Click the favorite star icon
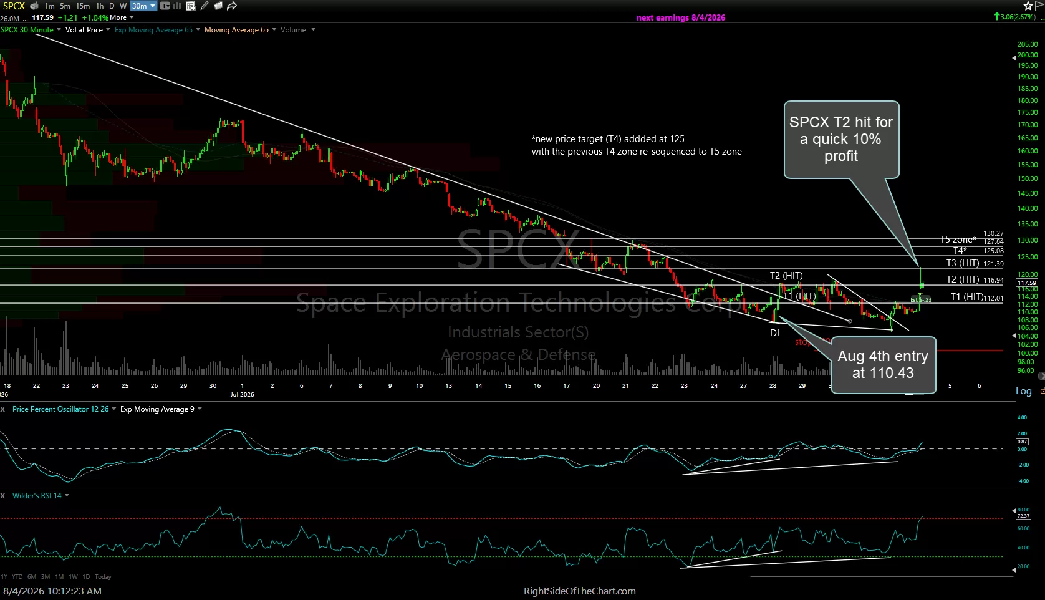Viewport: 1045px width, 600px height. 1028,6
